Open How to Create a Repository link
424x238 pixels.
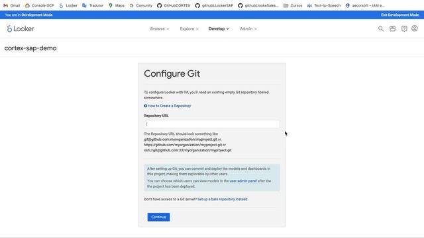pyautogui.click(x=168, y=106)
